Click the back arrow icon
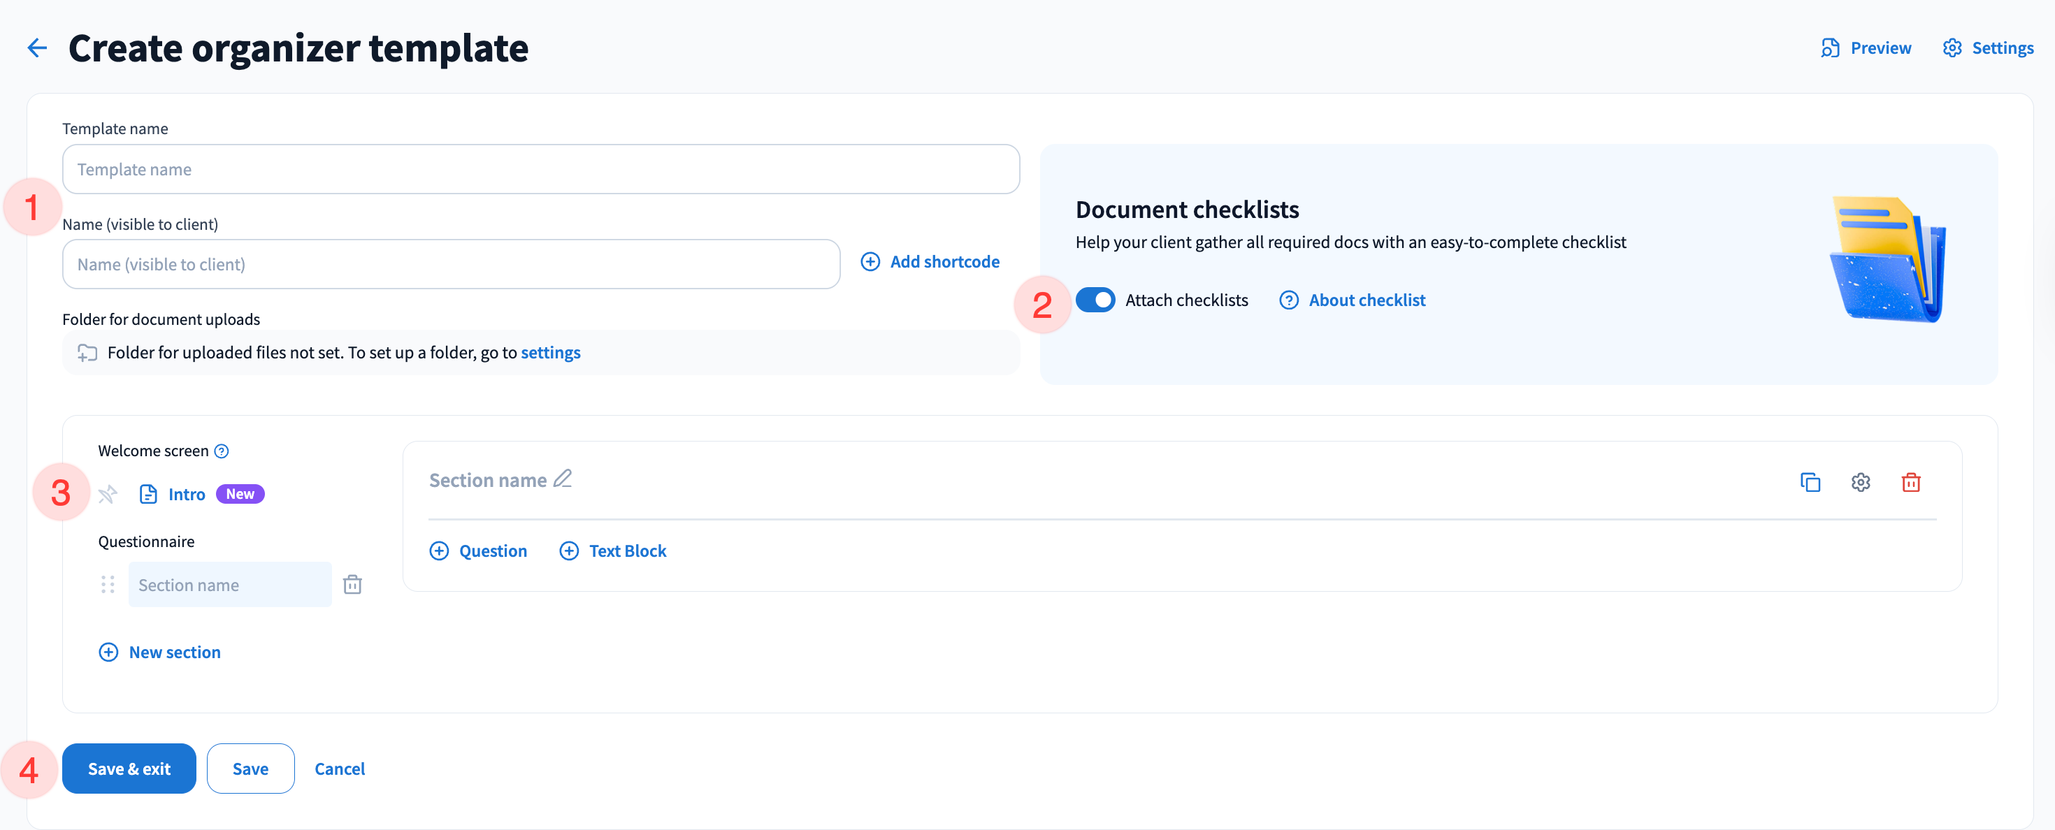The height and width of the screenshot is (830, 2055). point(36,48)
